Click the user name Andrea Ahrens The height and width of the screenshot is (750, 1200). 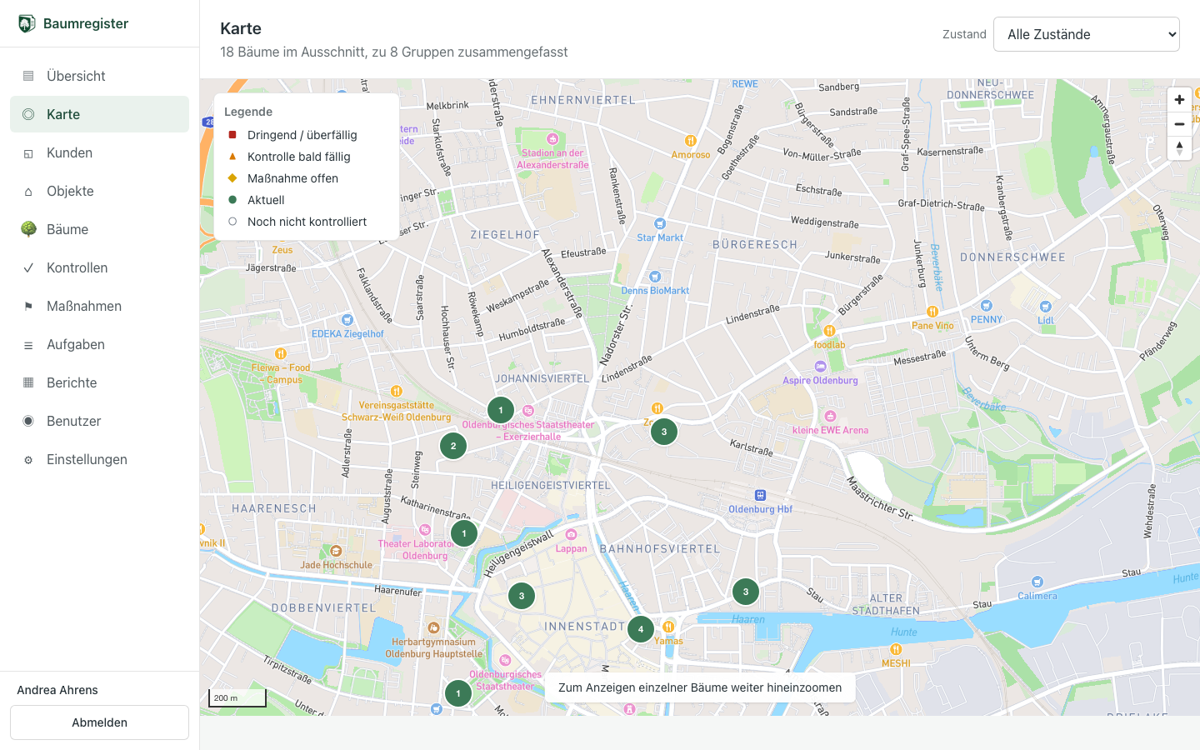tap(57, 690)
